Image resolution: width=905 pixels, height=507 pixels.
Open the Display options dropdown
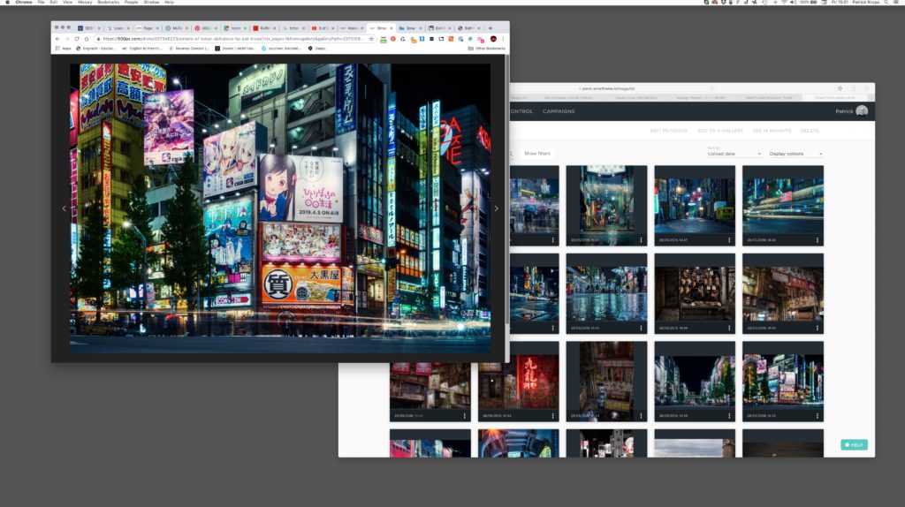(x=795, y=154)
